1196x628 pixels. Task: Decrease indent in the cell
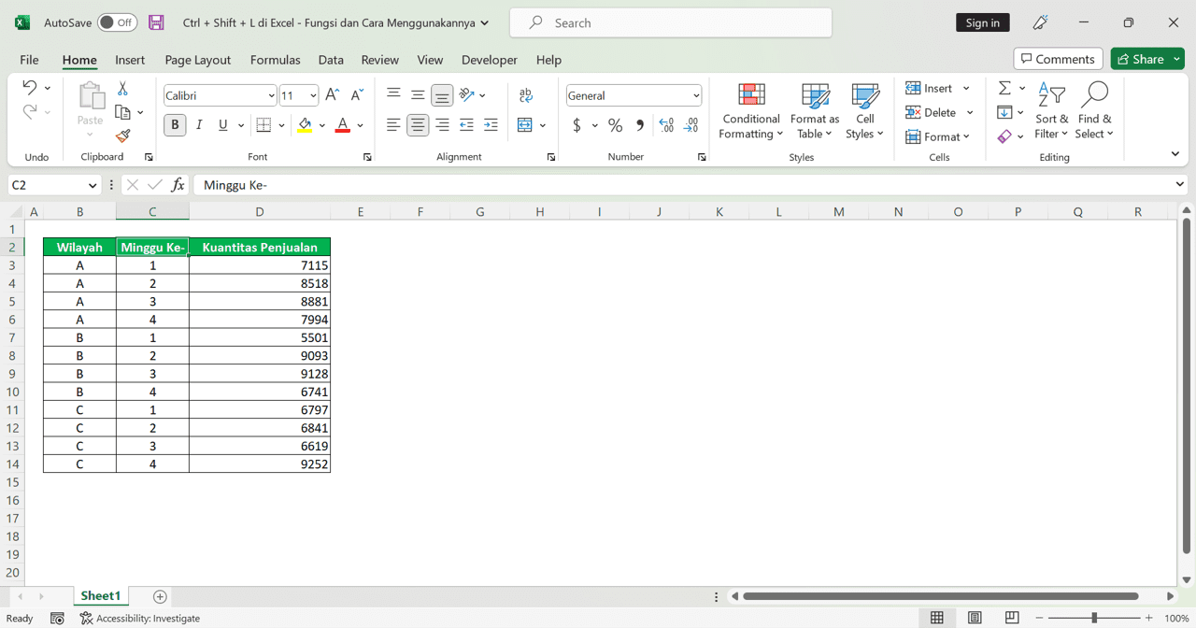466,125
